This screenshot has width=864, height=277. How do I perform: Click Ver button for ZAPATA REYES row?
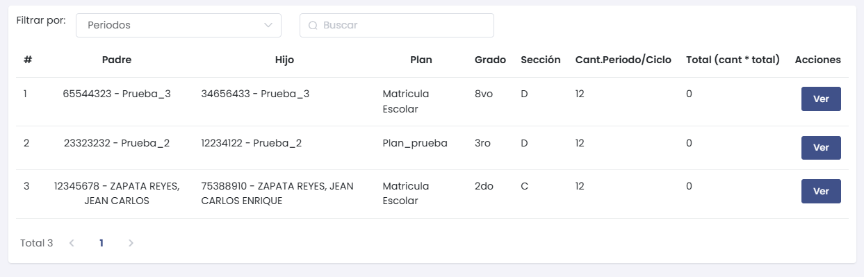pos(821,191)
